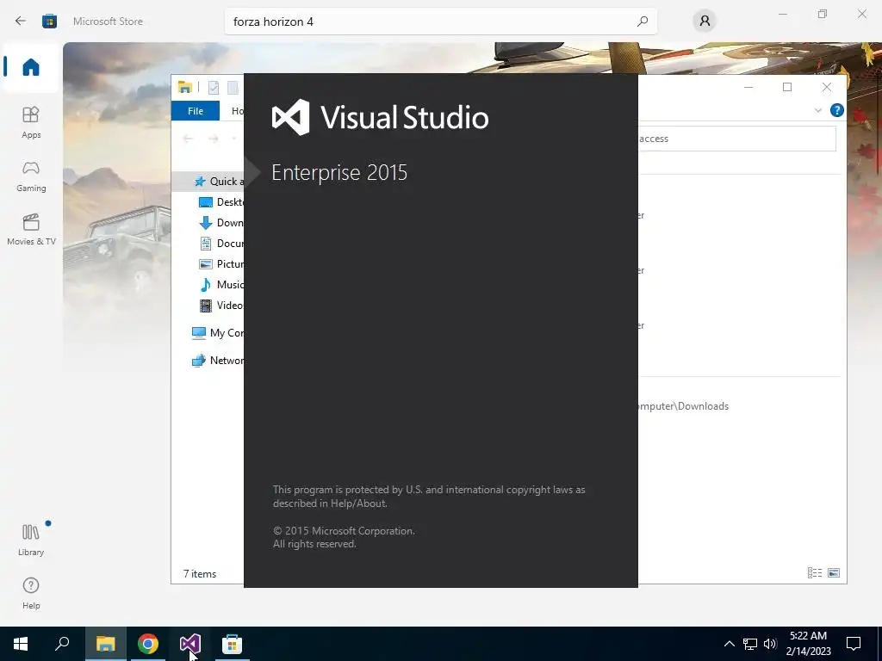Open network status tray icon

(750, 644)
